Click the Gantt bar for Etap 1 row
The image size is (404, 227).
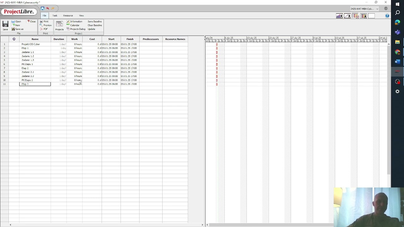217,48
